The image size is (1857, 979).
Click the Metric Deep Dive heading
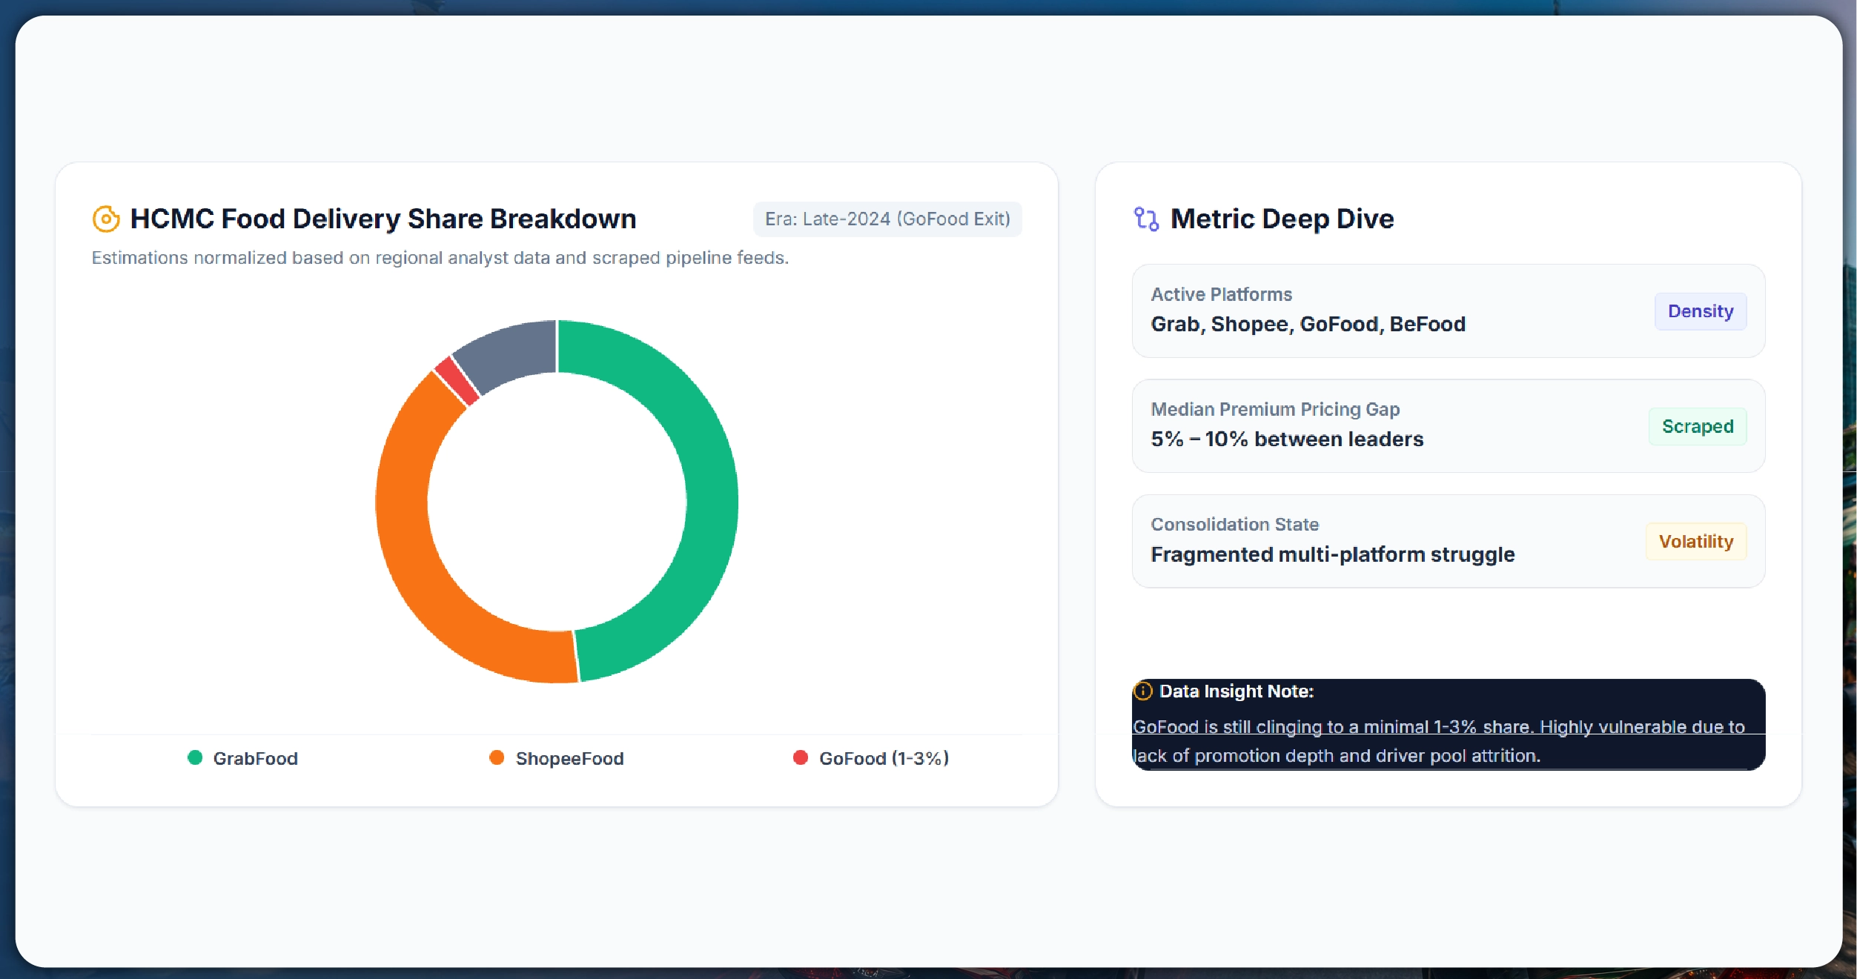coord(1282,219)
